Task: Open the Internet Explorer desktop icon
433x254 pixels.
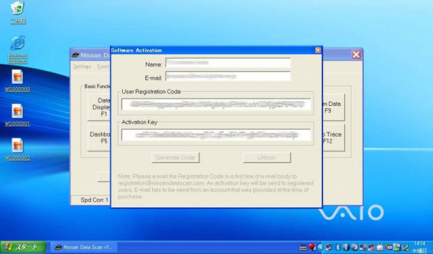Action: (17, 49)
